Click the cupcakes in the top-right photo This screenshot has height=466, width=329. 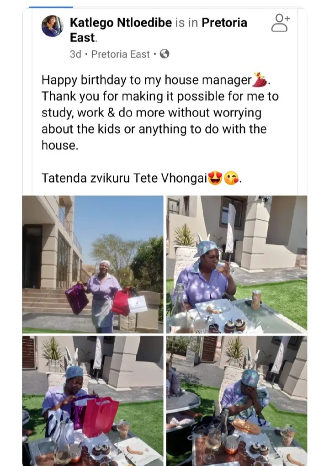point(235,325)
